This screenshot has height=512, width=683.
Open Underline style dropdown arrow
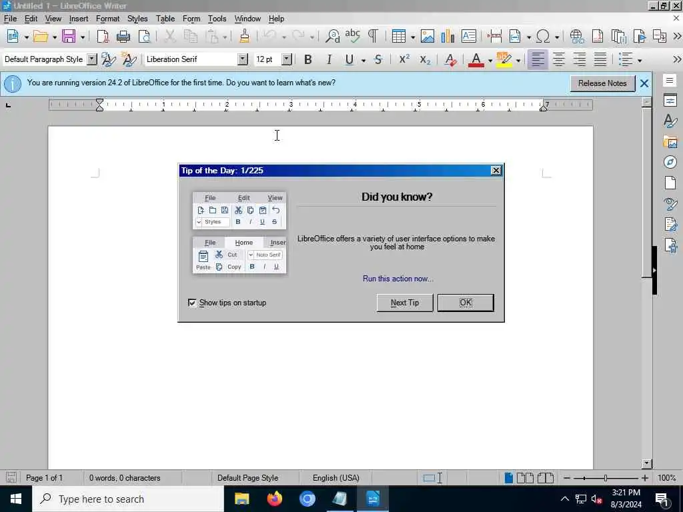(x=364, y=61)
